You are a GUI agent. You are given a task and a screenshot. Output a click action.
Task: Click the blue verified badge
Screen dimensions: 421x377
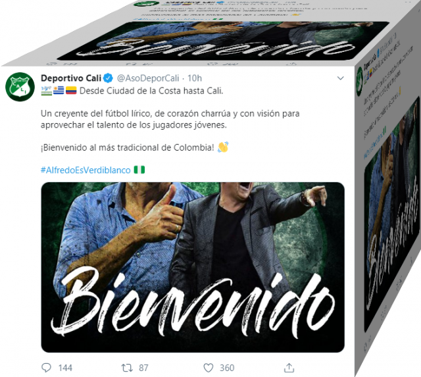[108, 78]
